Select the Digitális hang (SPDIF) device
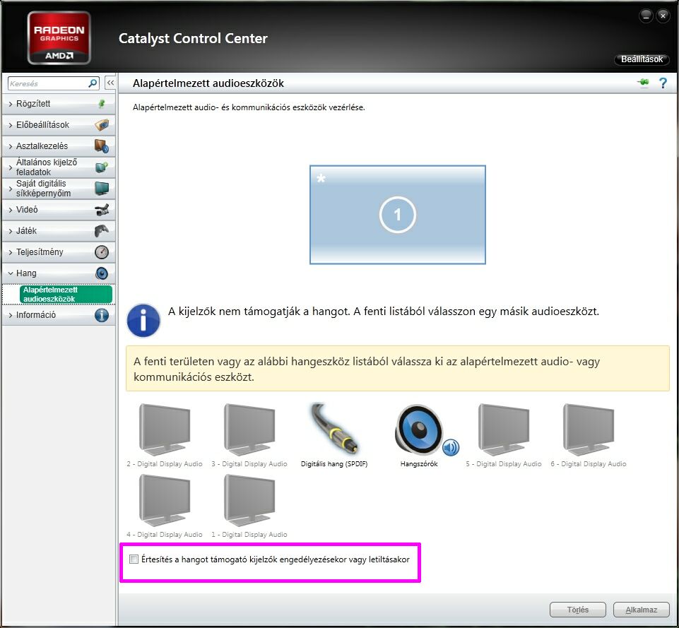The width and height of the screenshot is (679, 628). [x=334, y=435]
